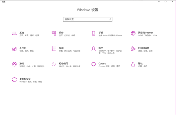Open the Cortana circle icon
Image resolution: width=176 pixels, height=115 pixels.
tap(94, 64)
